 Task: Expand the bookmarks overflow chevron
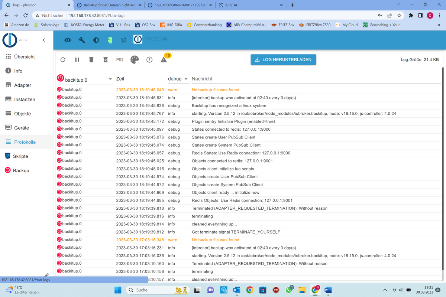click(x=440, y=25)
